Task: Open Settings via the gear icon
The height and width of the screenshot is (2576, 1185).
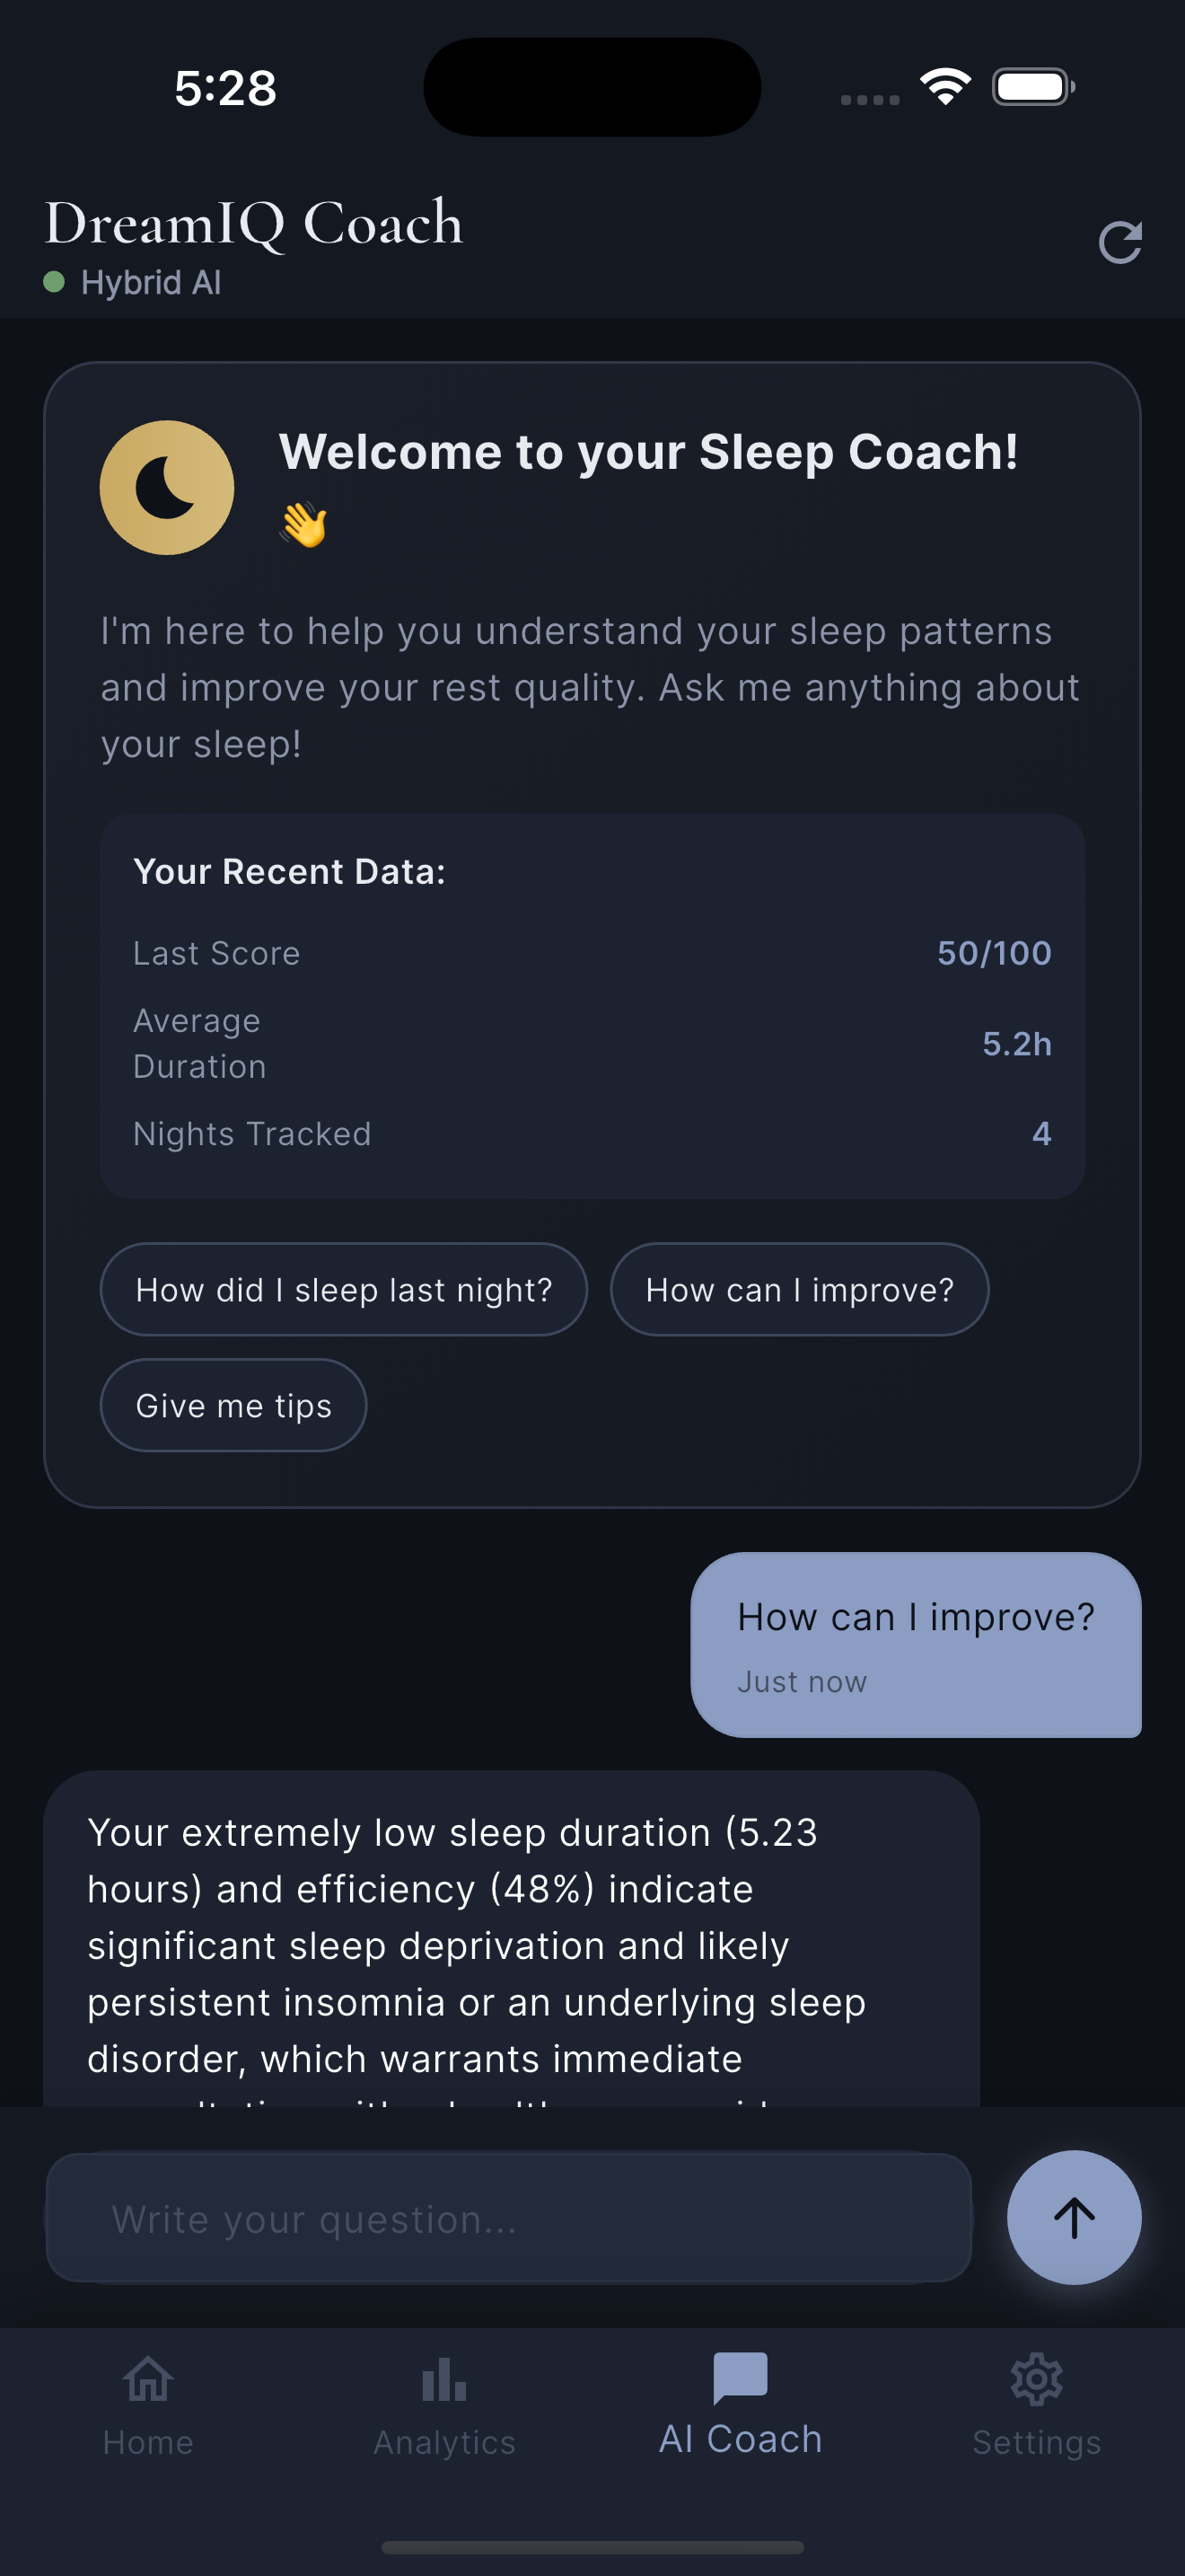Action: 1036,2380
